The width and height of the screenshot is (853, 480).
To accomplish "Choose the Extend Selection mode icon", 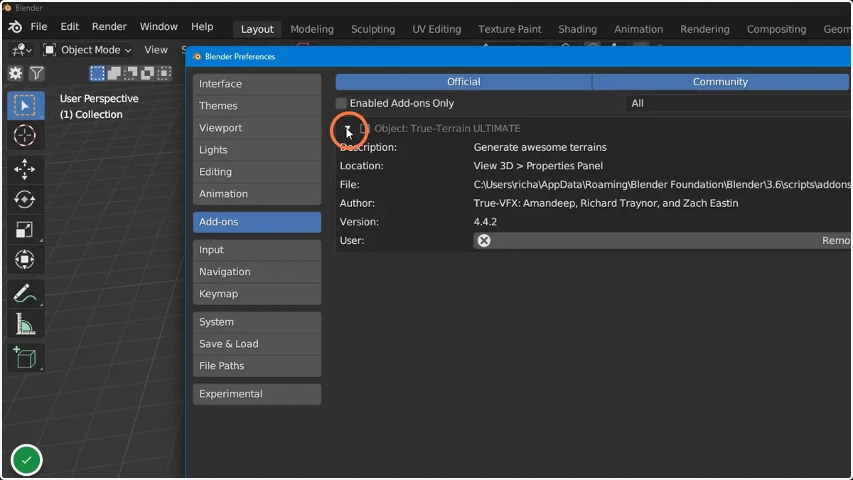I will (x=114, y=73).
